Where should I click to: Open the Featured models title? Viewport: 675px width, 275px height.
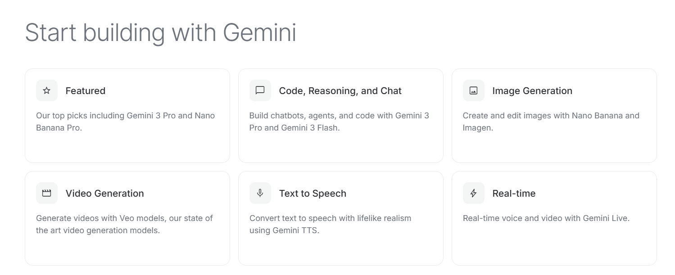[x=86, y=91]
